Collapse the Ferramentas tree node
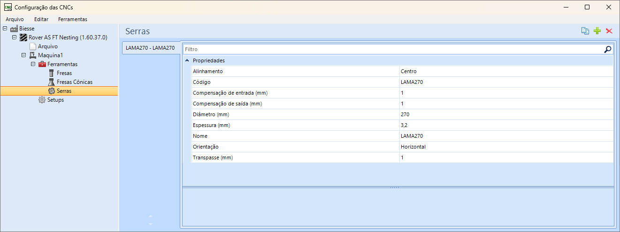 click(x=33, y=64)
